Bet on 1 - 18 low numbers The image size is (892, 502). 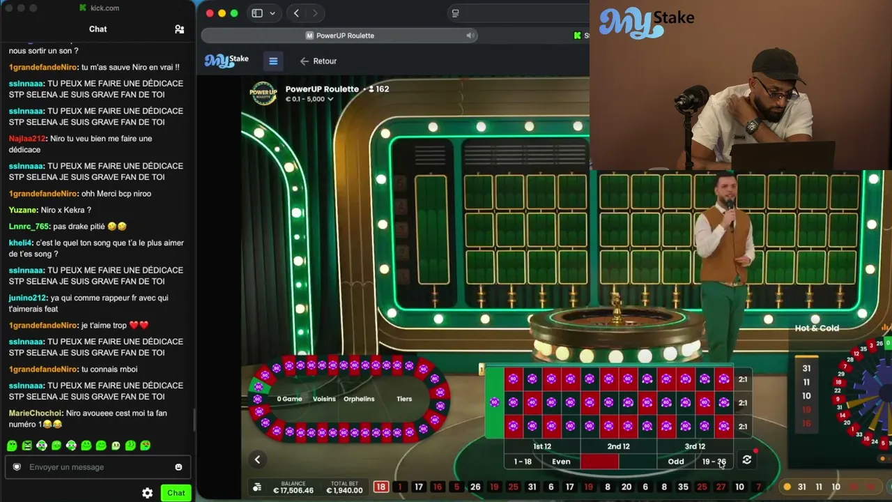[523, 462]
